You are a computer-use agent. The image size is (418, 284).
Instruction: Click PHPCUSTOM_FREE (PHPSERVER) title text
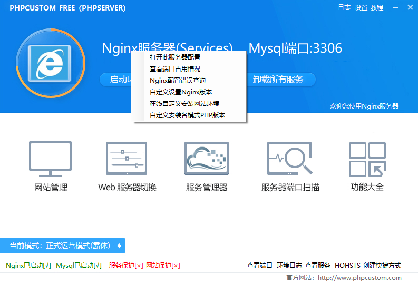pyautogui.click(x=67, y=8)
